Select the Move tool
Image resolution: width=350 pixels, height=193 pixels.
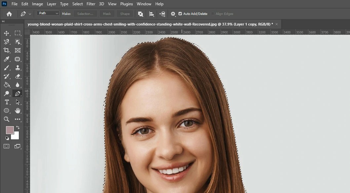7,33
